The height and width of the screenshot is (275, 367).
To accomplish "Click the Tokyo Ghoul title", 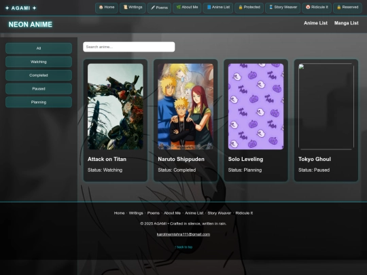I will coord(315,159).
